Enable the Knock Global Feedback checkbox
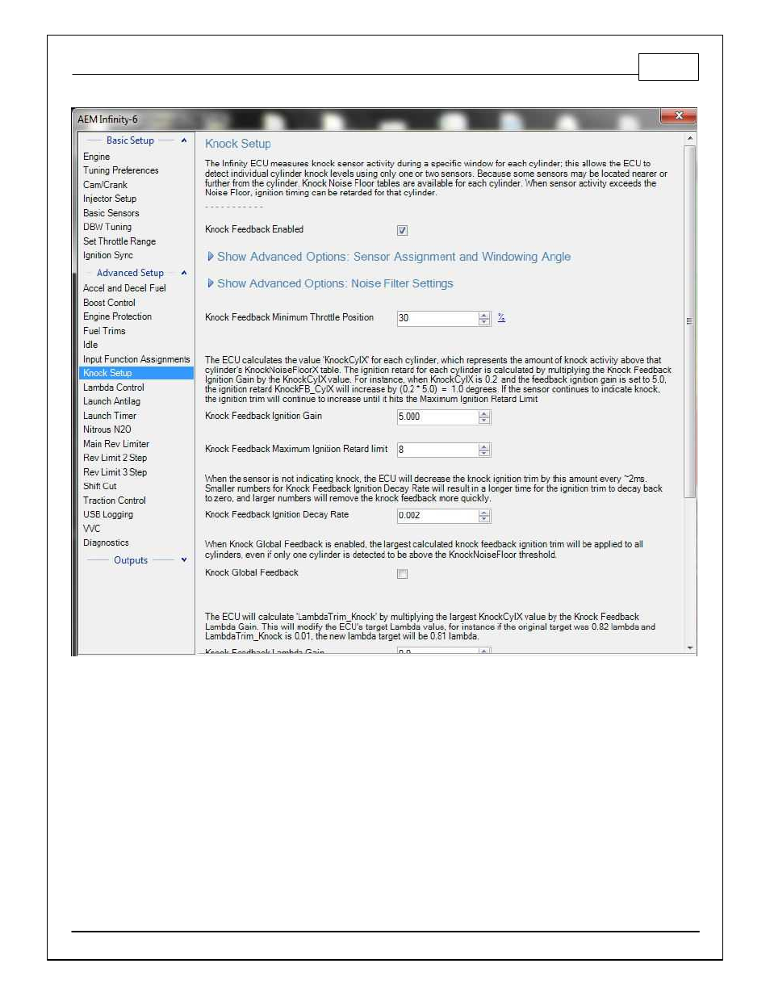770x997 pixels. coord(402,574)
